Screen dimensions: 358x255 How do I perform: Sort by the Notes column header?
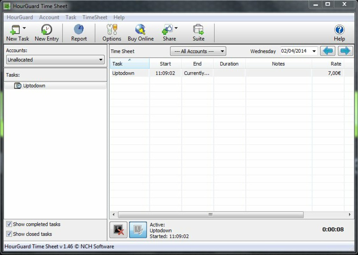tap(279, 63)
